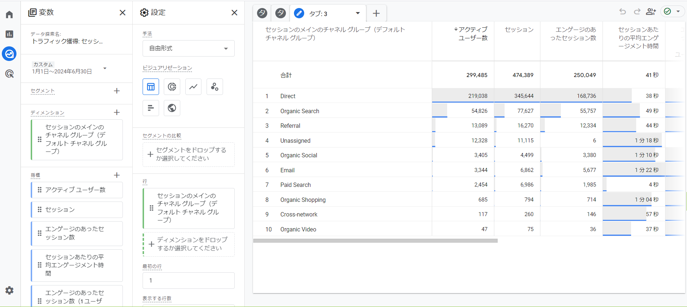This screenshot has width=687, height=307.
Task: Select the donut chart visualization
Action: (x=172, y=87)
